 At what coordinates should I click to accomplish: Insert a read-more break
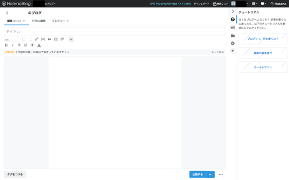43,39
